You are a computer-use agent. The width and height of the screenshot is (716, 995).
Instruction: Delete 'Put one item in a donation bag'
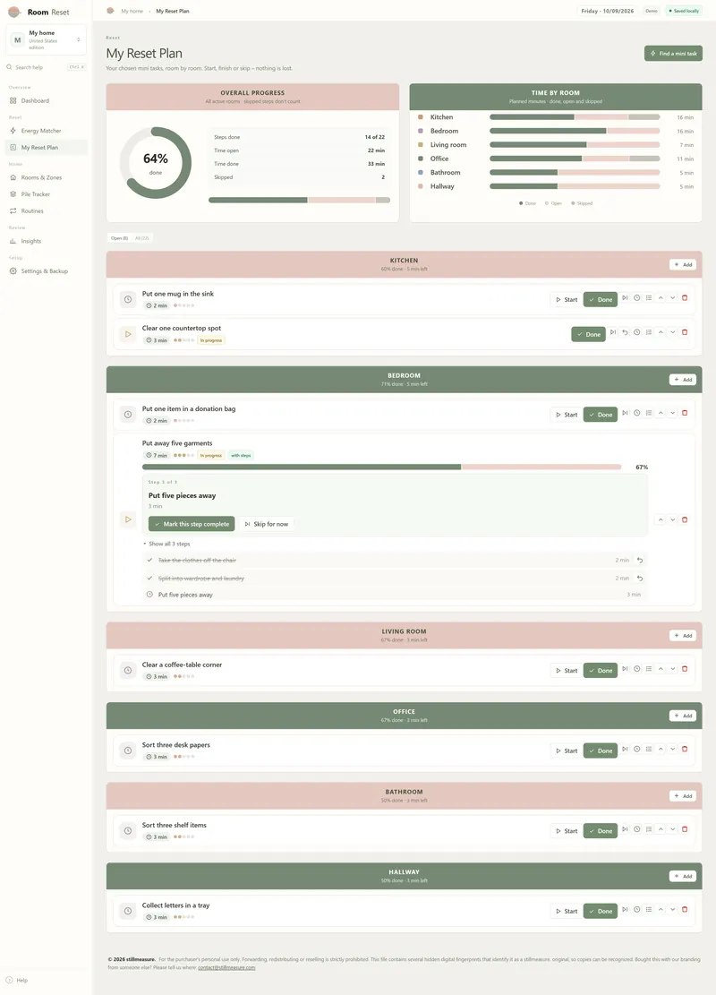click(x=685, y=413)
